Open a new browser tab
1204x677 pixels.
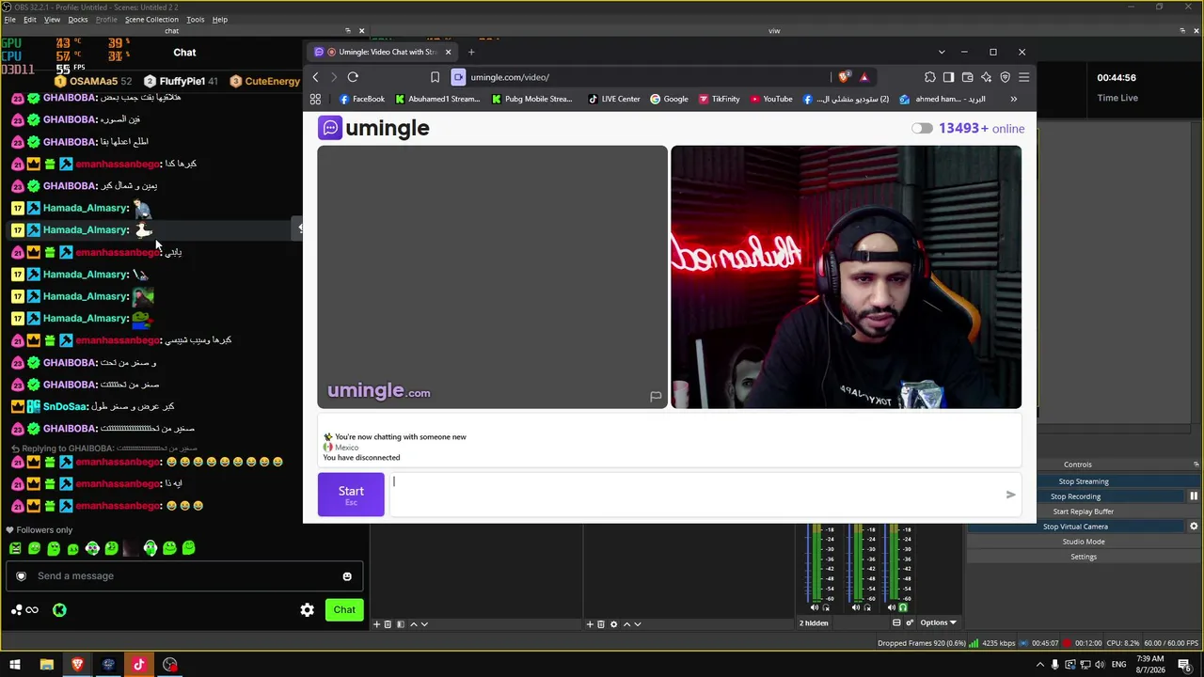tap(471, 52)
